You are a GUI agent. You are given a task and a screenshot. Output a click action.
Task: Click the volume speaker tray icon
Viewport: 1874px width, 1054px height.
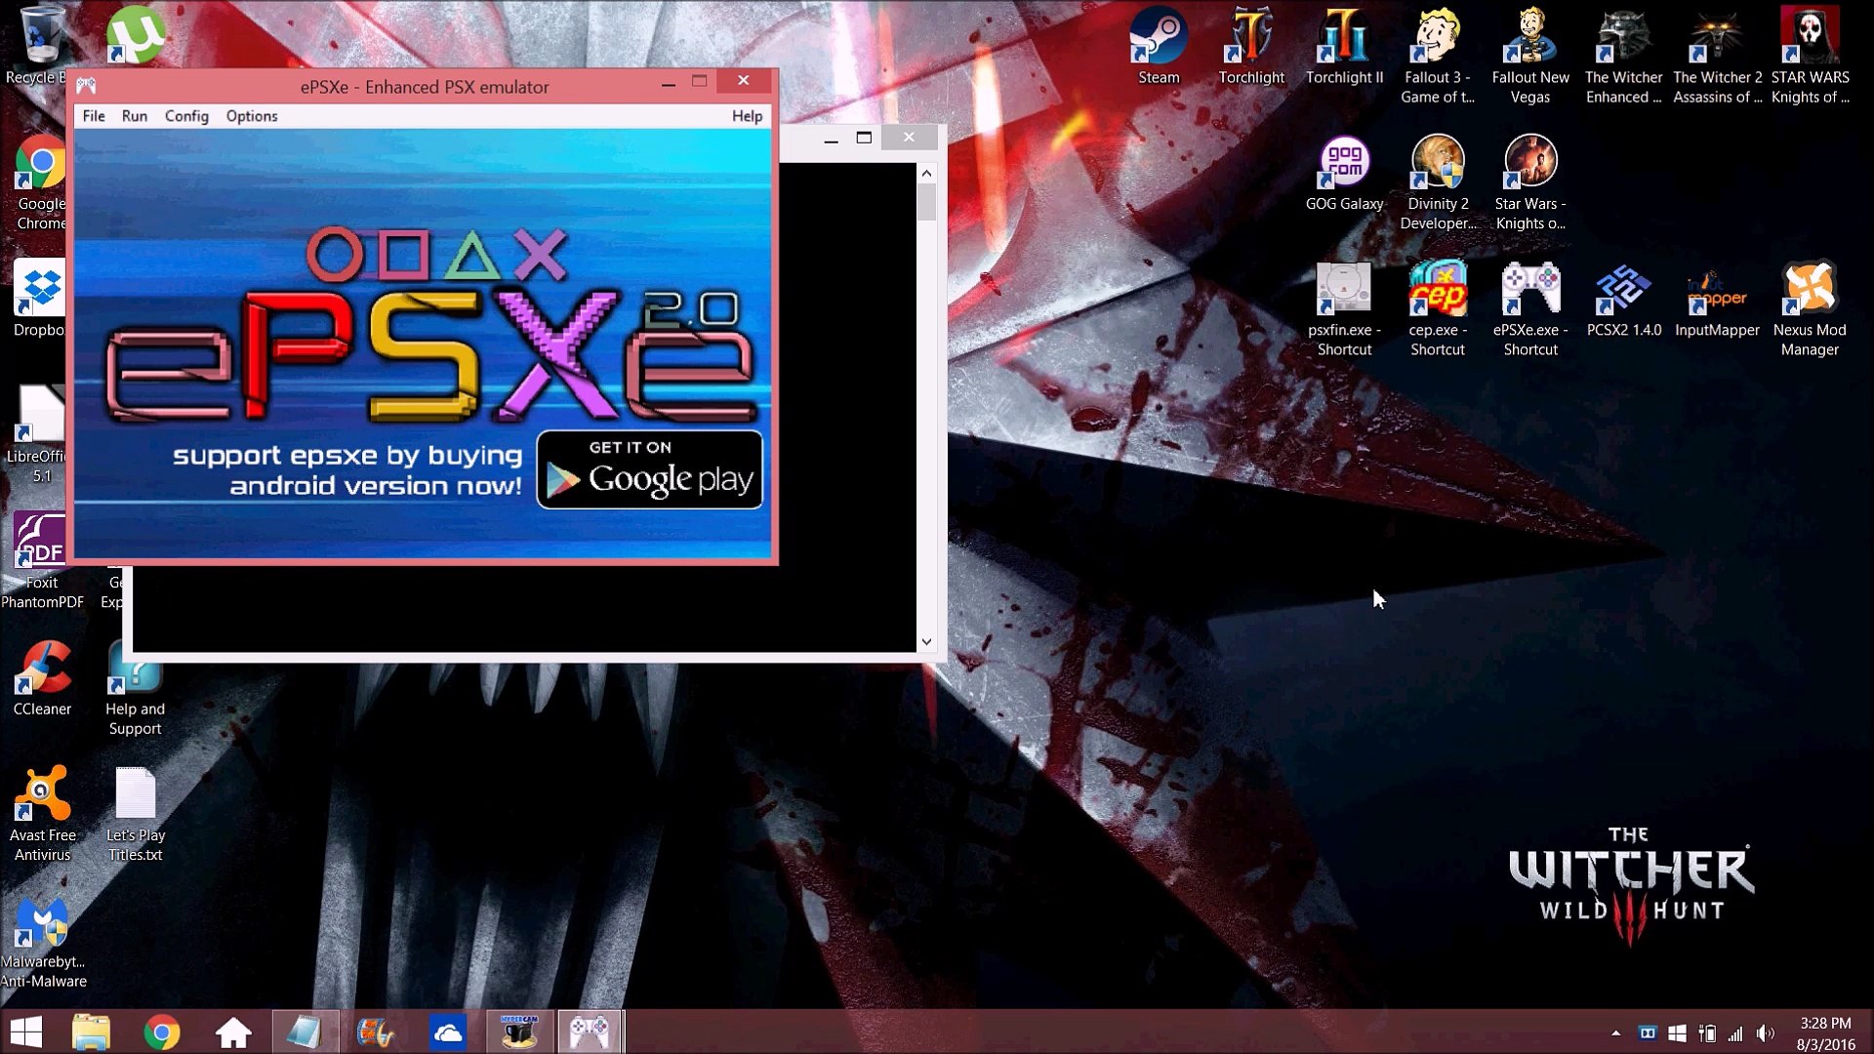click(1765, 1033)
